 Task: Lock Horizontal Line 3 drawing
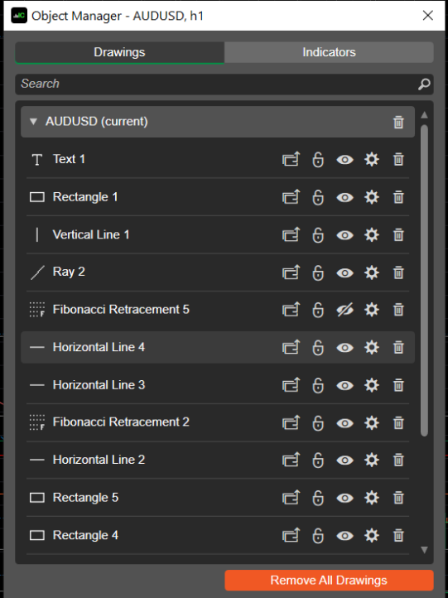318,385
